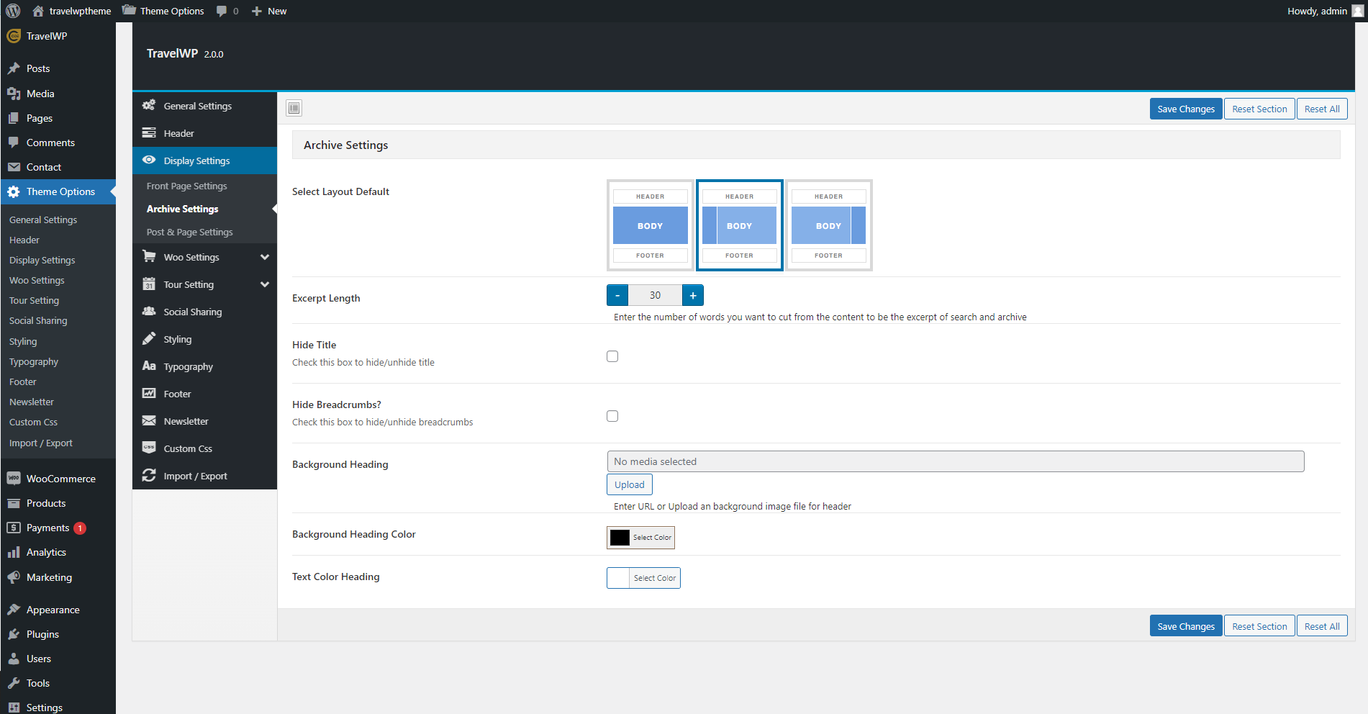Open Settings in the WordPress sidebar

tap(45, 708)
